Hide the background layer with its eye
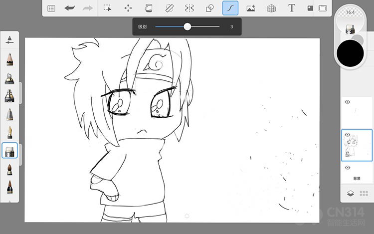Image resolution: width=374 pixels, height=234 pixels. 348,168
